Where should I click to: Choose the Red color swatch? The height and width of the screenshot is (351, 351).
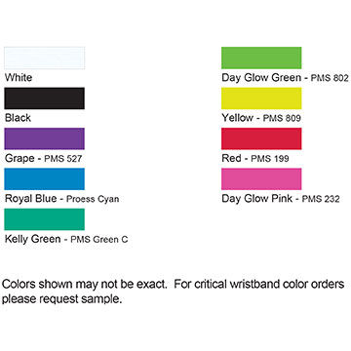click(x=261, y=138)
